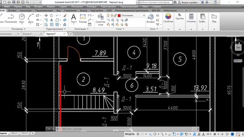Click the Свойства color wheel icon
The height and width of the screenshot is (137, 244).
[168, 16]
